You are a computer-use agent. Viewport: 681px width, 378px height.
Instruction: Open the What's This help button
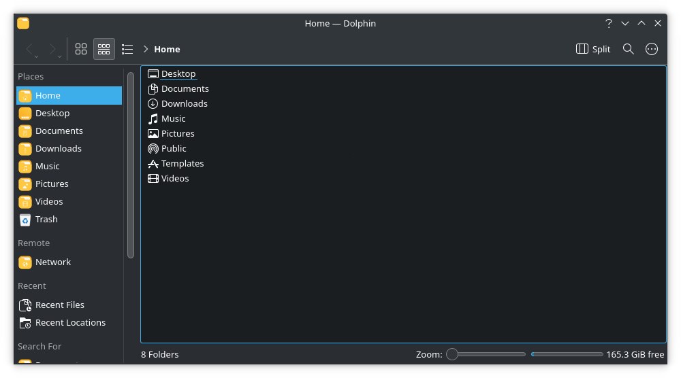608,23
